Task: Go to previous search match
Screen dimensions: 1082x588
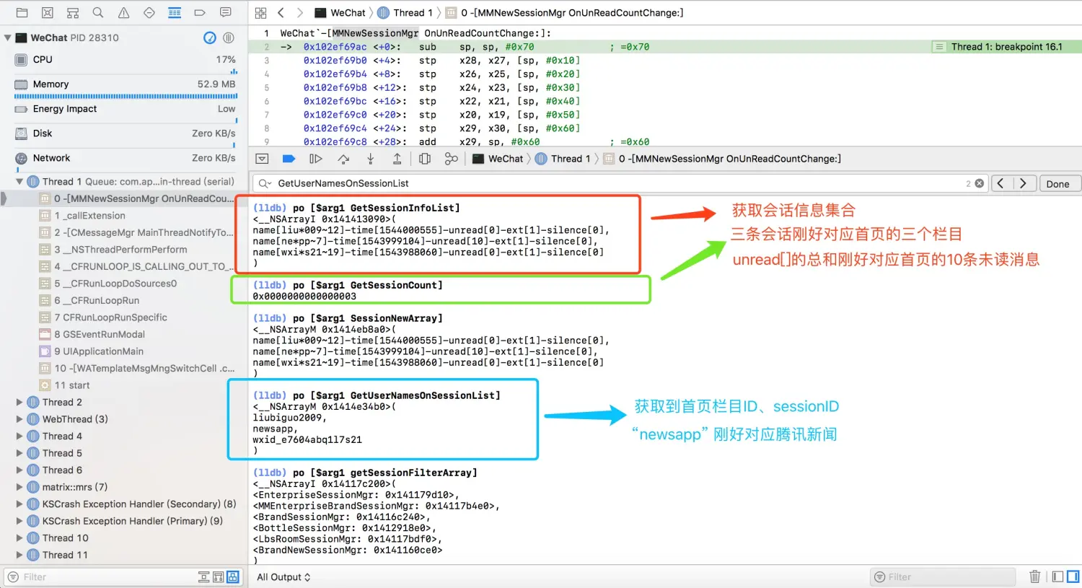Action: click(1001, 183)
